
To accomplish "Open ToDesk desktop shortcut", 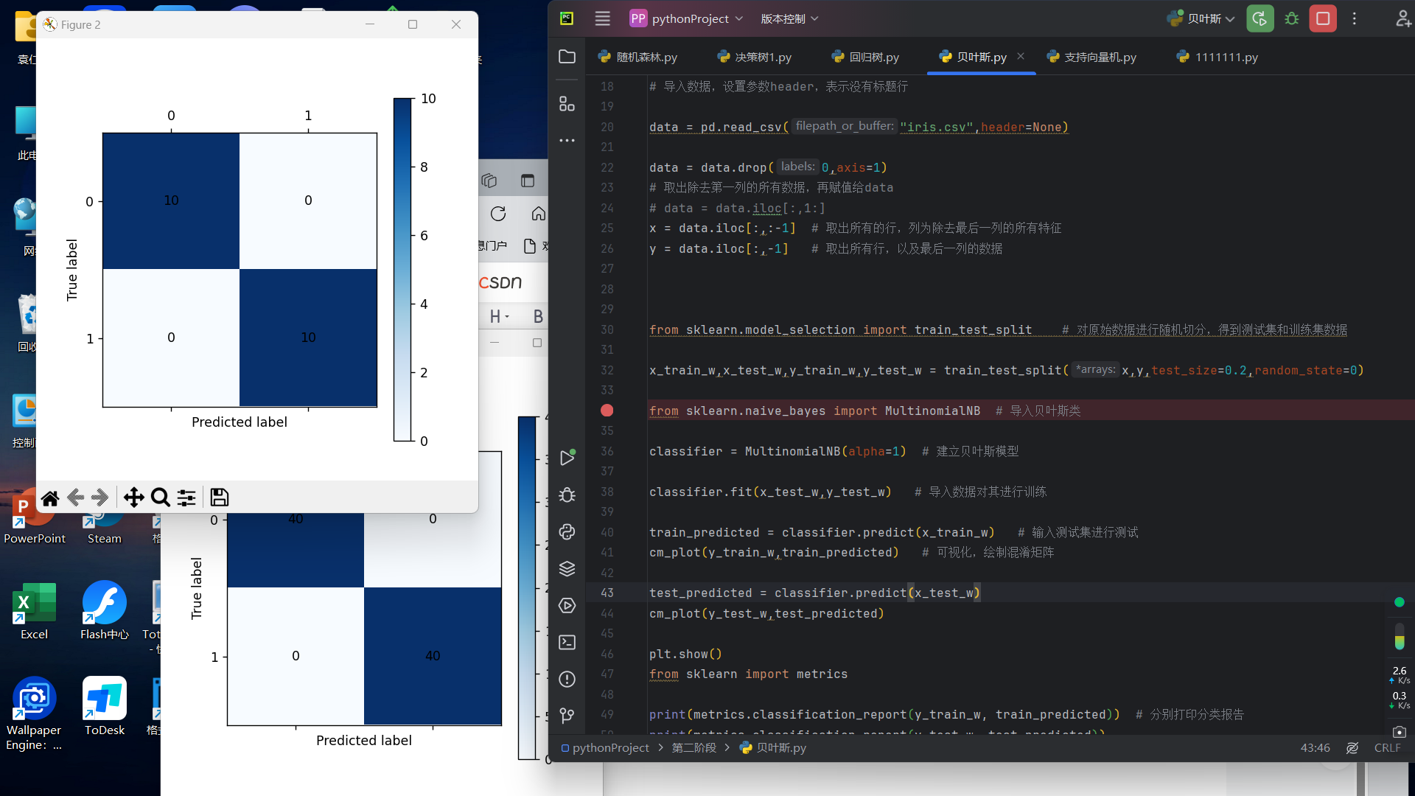I will [105, 708].
